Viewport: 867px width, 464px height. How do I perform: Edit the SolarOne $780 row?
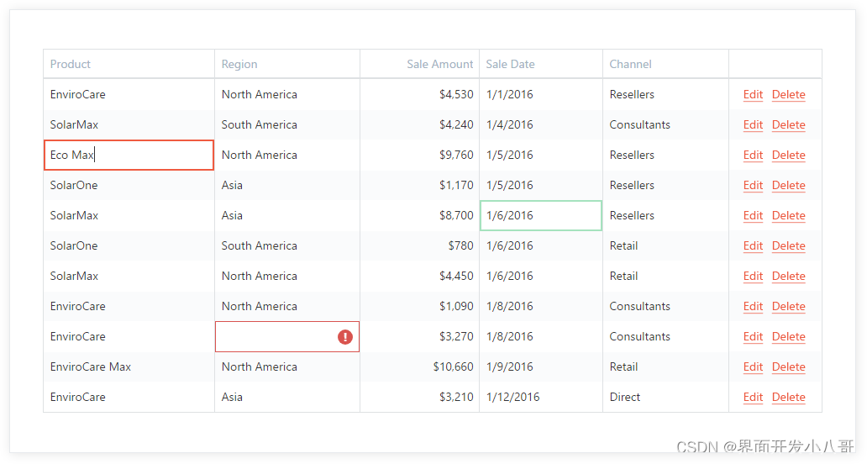click(x=753, y=246)
